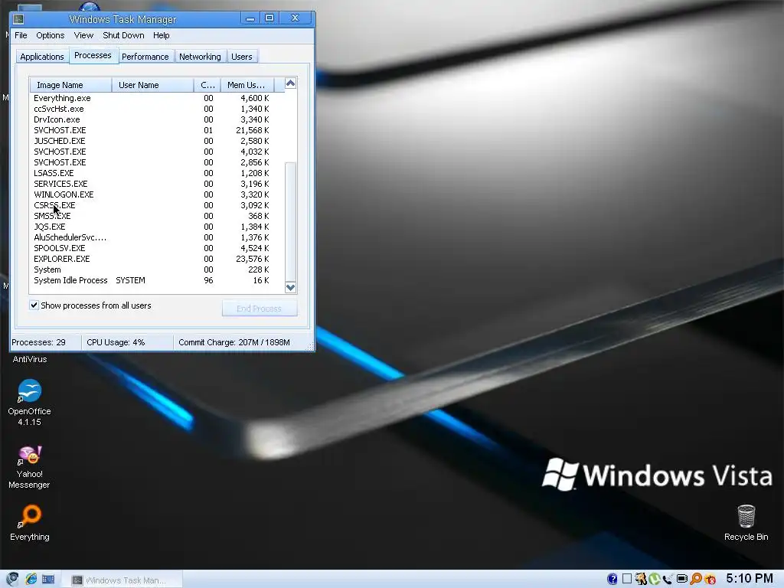Launch Internet Explorer from quick launch

[31, 579]
